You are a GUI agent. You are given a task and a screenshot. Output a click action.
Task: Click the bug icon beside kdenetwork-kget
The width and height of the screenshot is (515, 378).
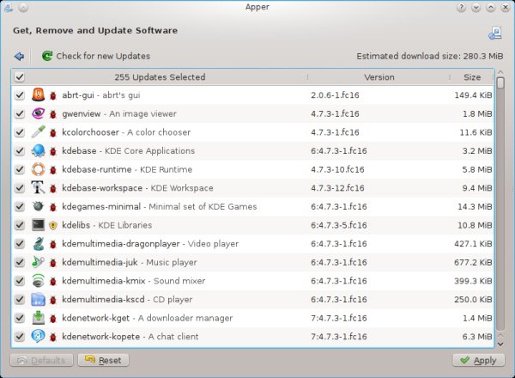point(53,319)
